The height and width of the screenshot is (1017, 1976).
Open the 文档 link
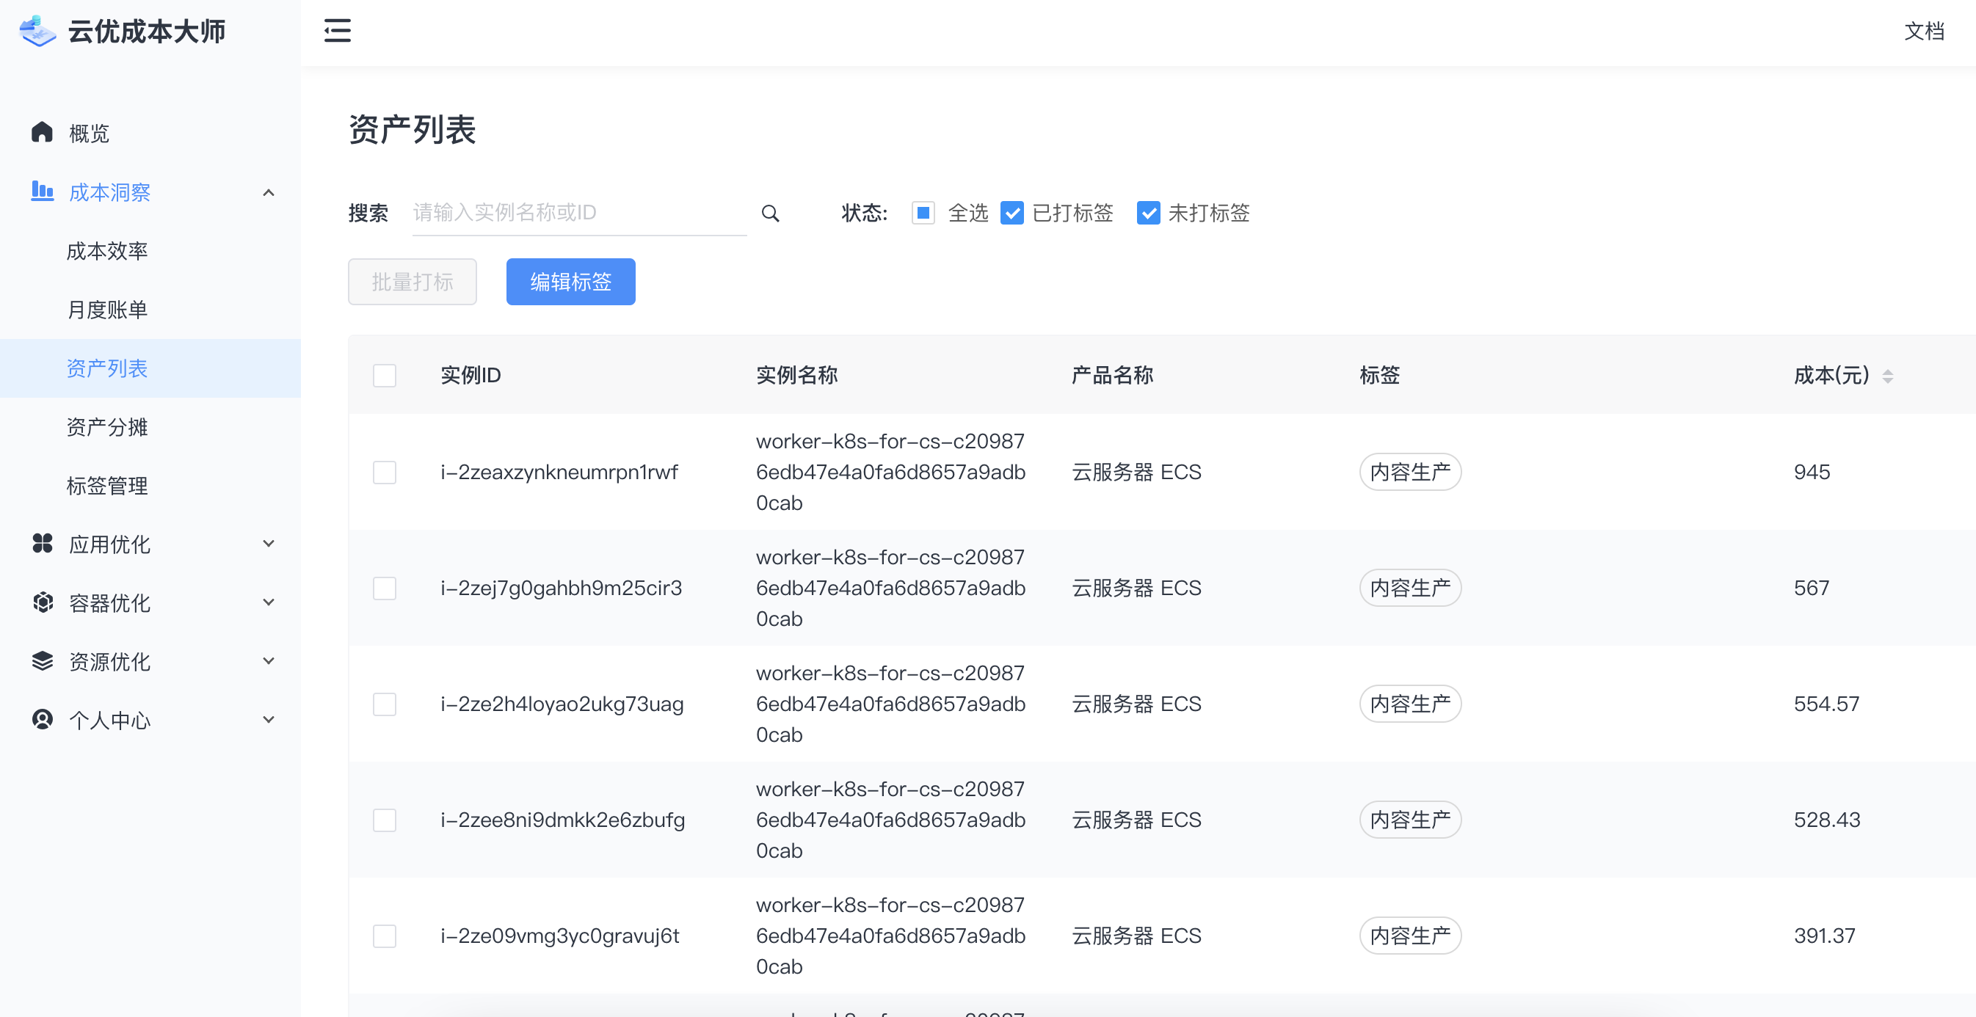[1923, 32]
